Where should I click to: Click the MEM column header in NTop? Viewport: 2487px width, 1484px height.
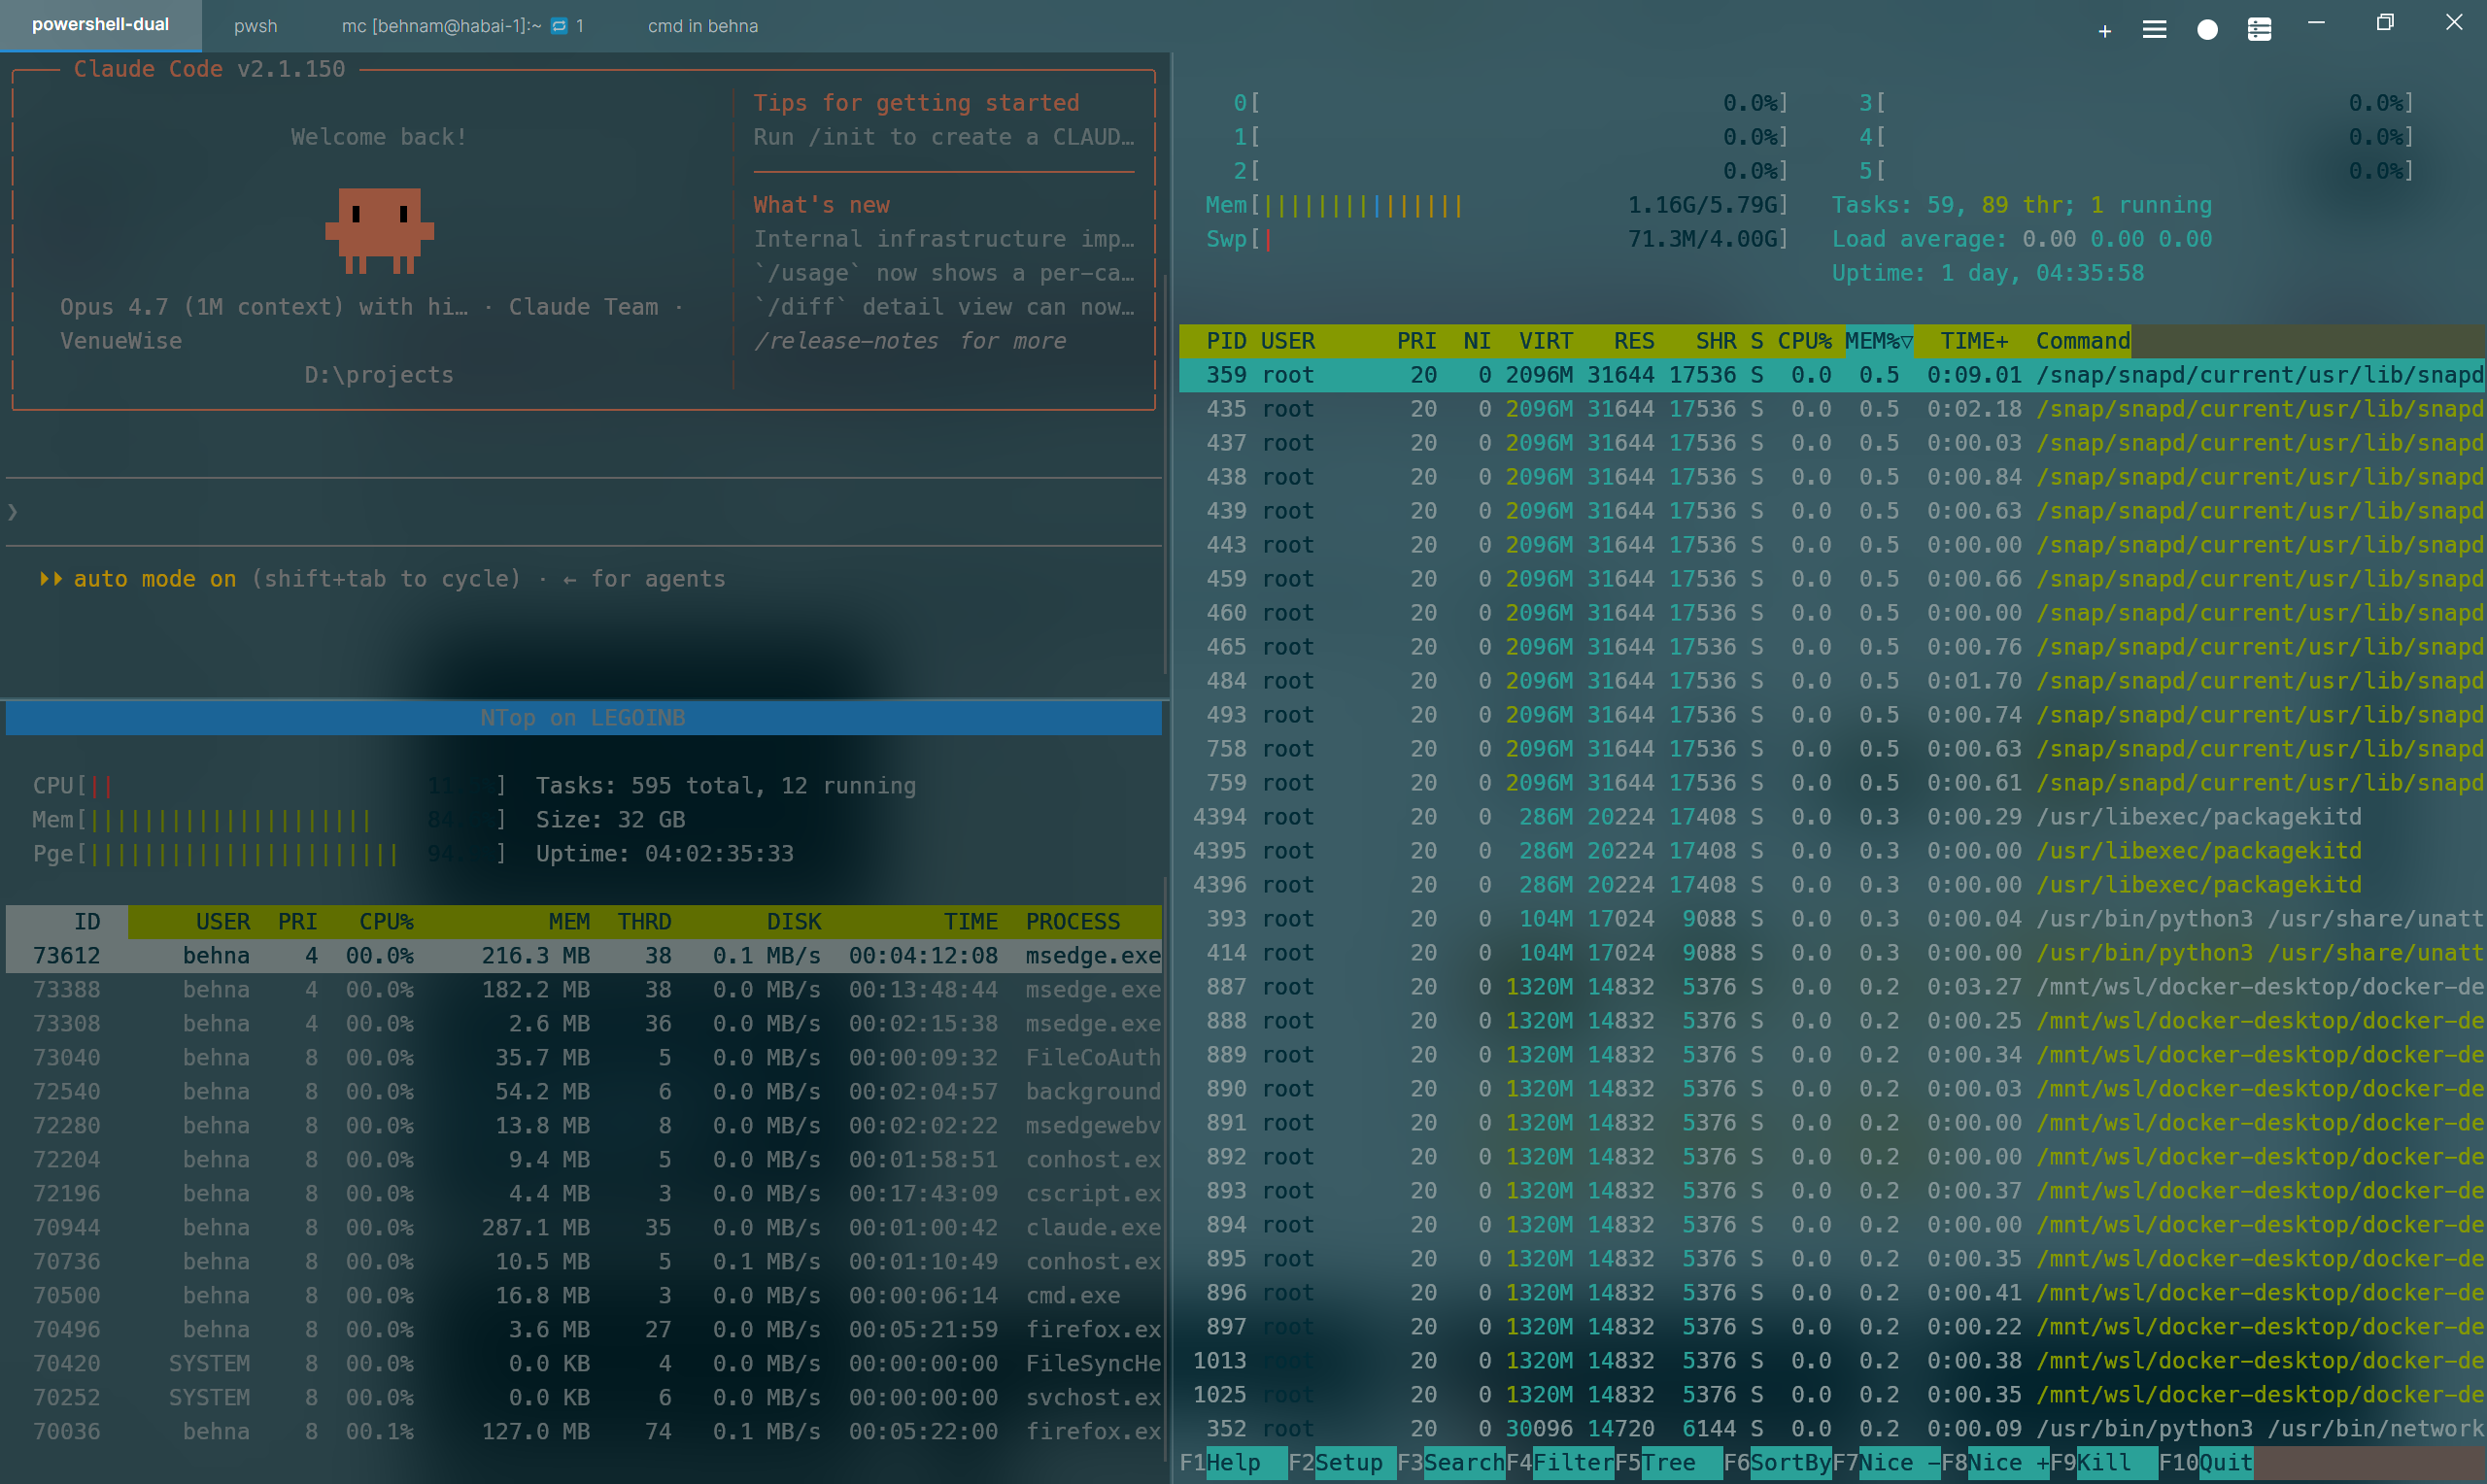click(569, 921)
